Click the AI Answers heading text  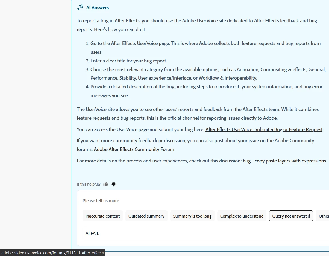pyautogui.click(x=98, y=8)
